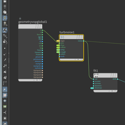Click the blue diamond display icon
The width and height of the screenshot is (125, 125).
click(5, 101)
